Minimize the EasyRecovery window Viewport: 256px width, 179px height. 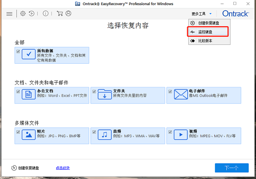[x=222, y=4]
